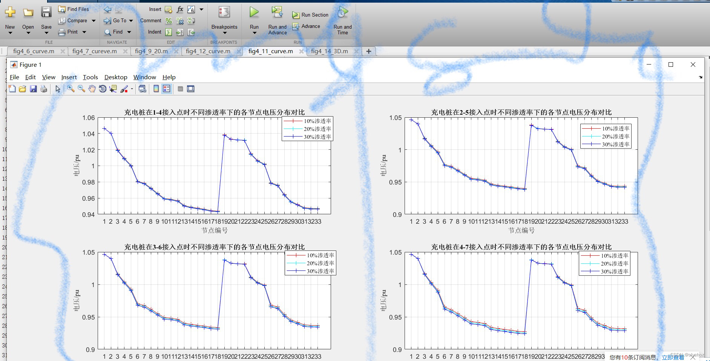Open the Insert menu in Figure 1
The height and width of the screenshot is (361, 710).
click(69, 77)
